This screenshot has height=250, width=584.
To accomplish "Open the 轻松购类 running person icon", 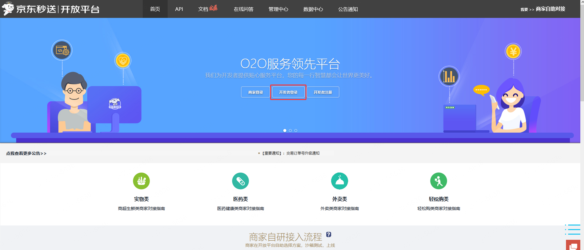I will [439, 181].
